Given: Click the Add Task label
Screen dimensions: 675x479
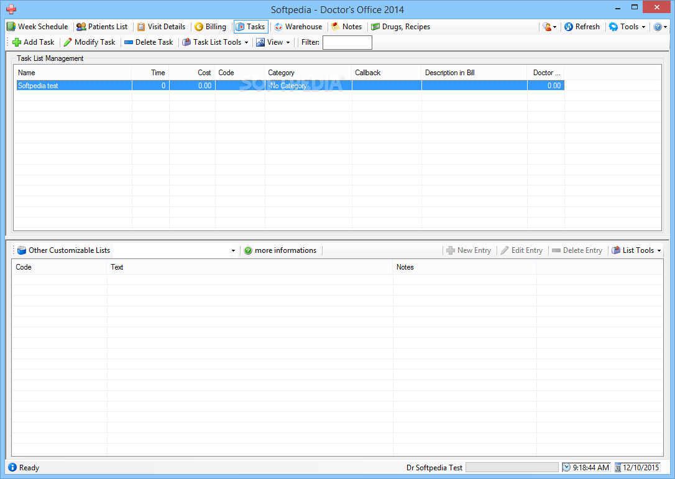Looking at the screenshot, I should point(39,42).
